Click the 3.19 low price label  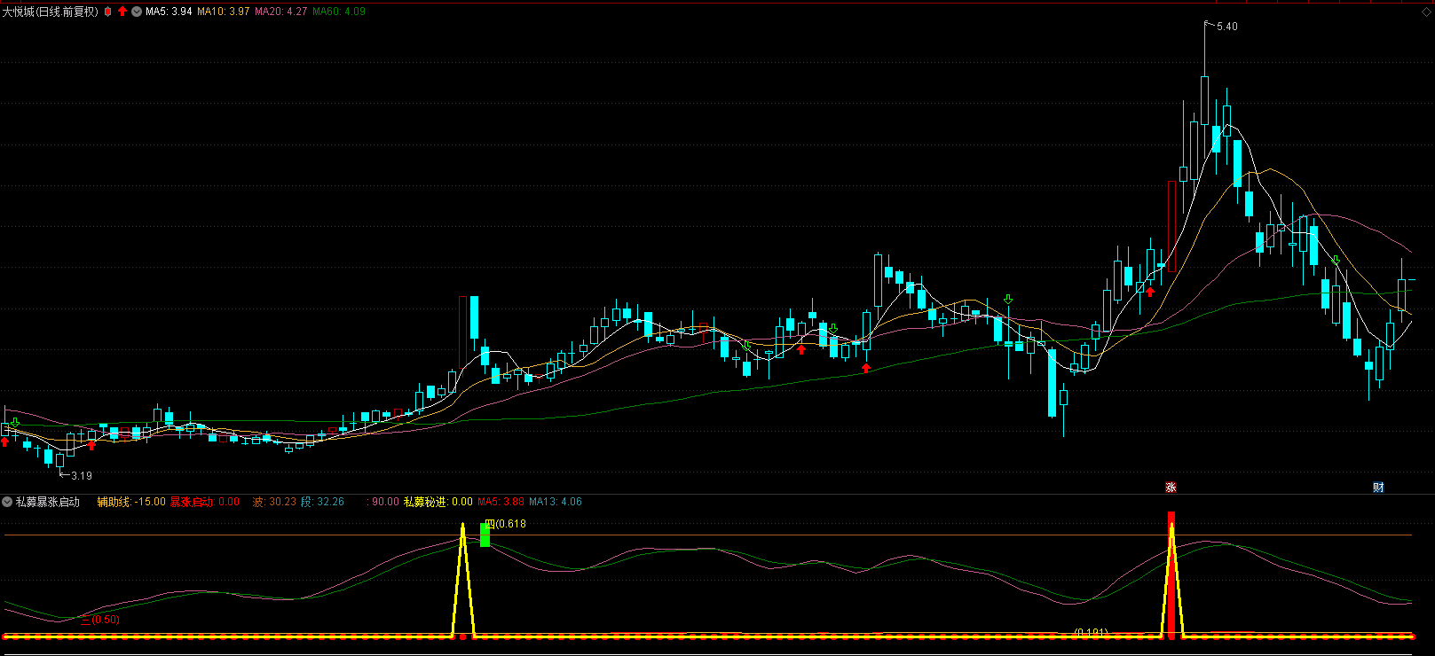pyautogui.click(x=82, y=476)
